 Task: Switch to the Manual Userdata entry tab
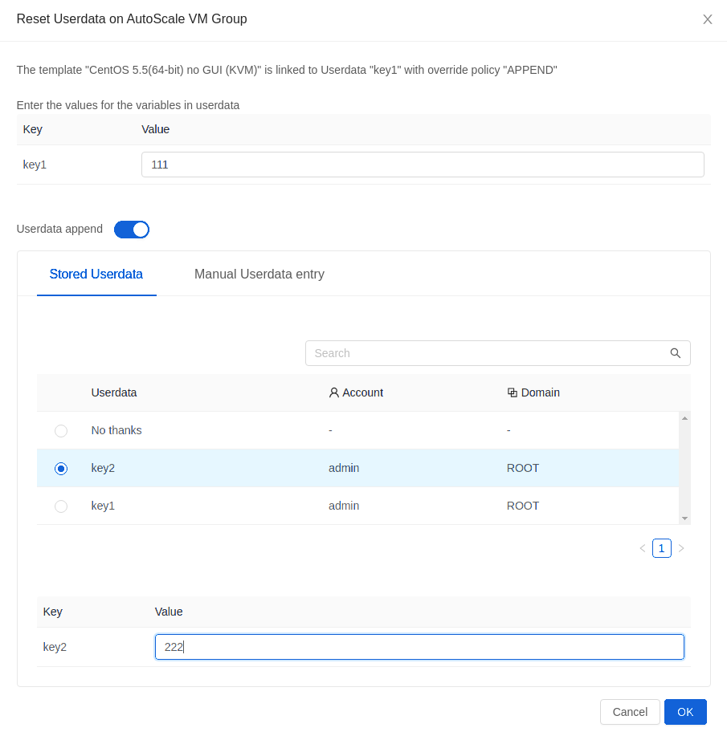259,274
